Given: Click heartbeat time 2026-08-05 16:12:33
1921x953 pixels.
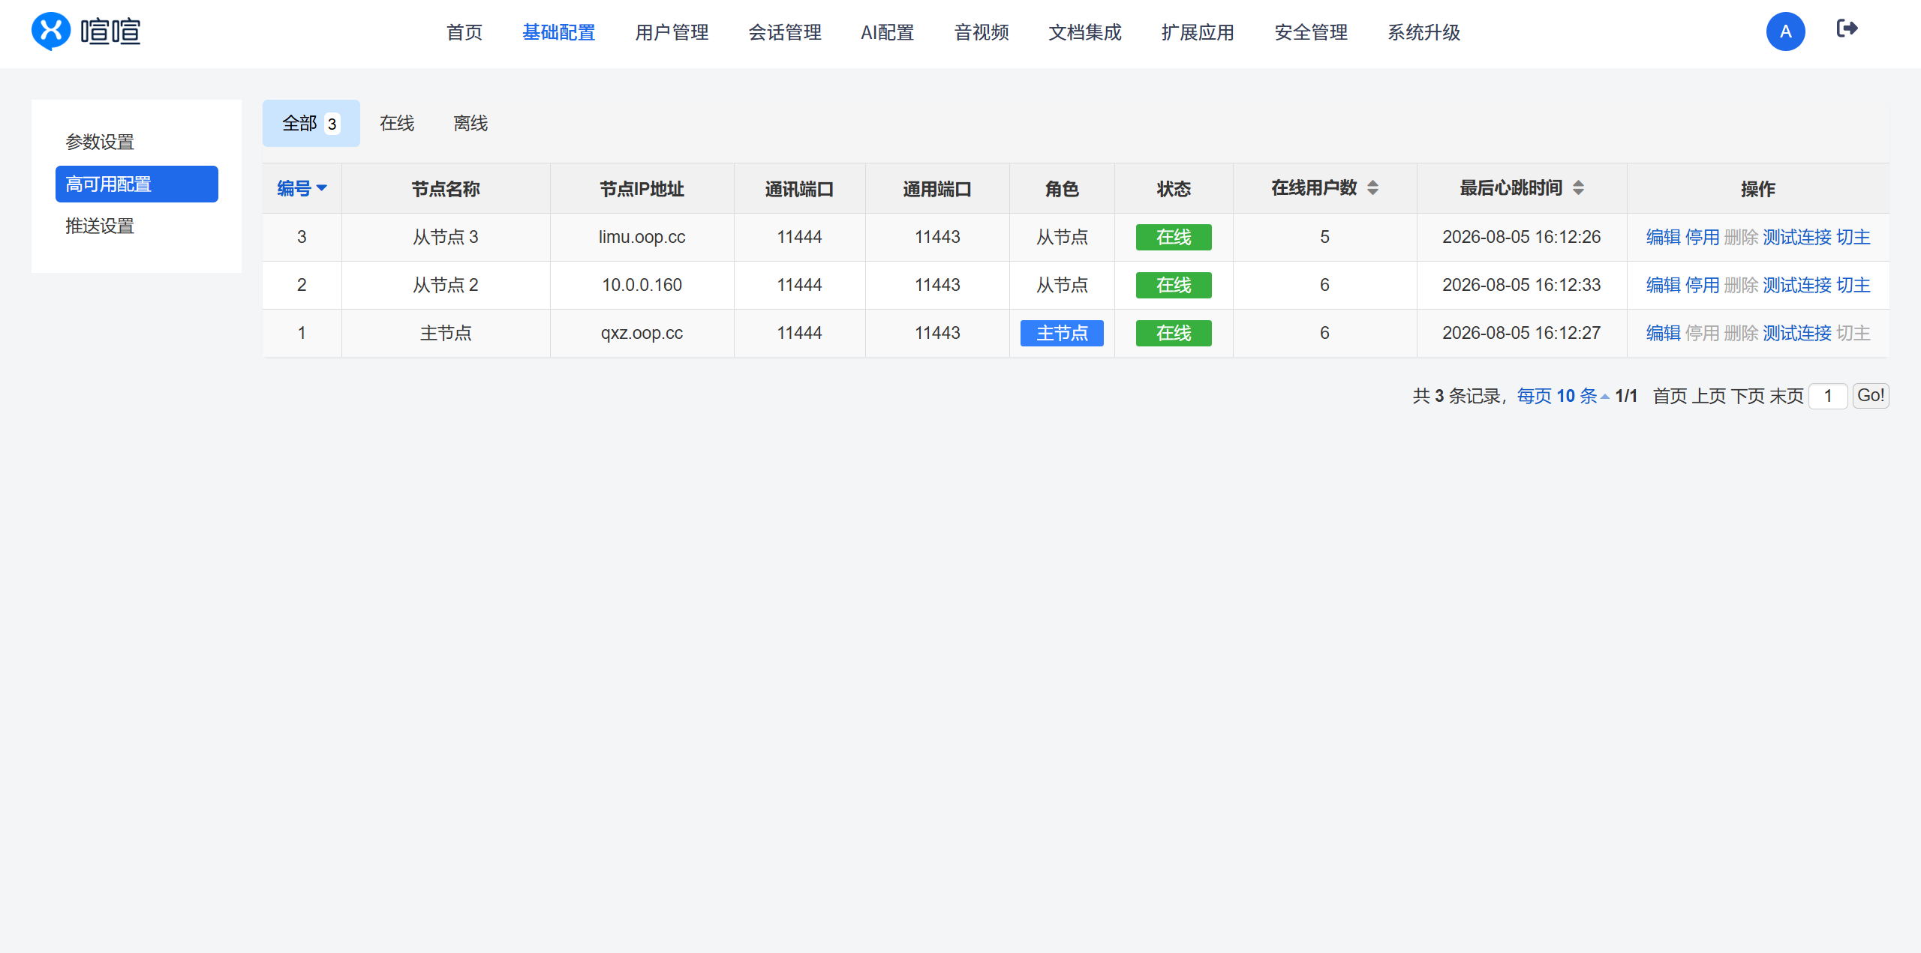Looking at the screenshot, I should click(1521, 285).
